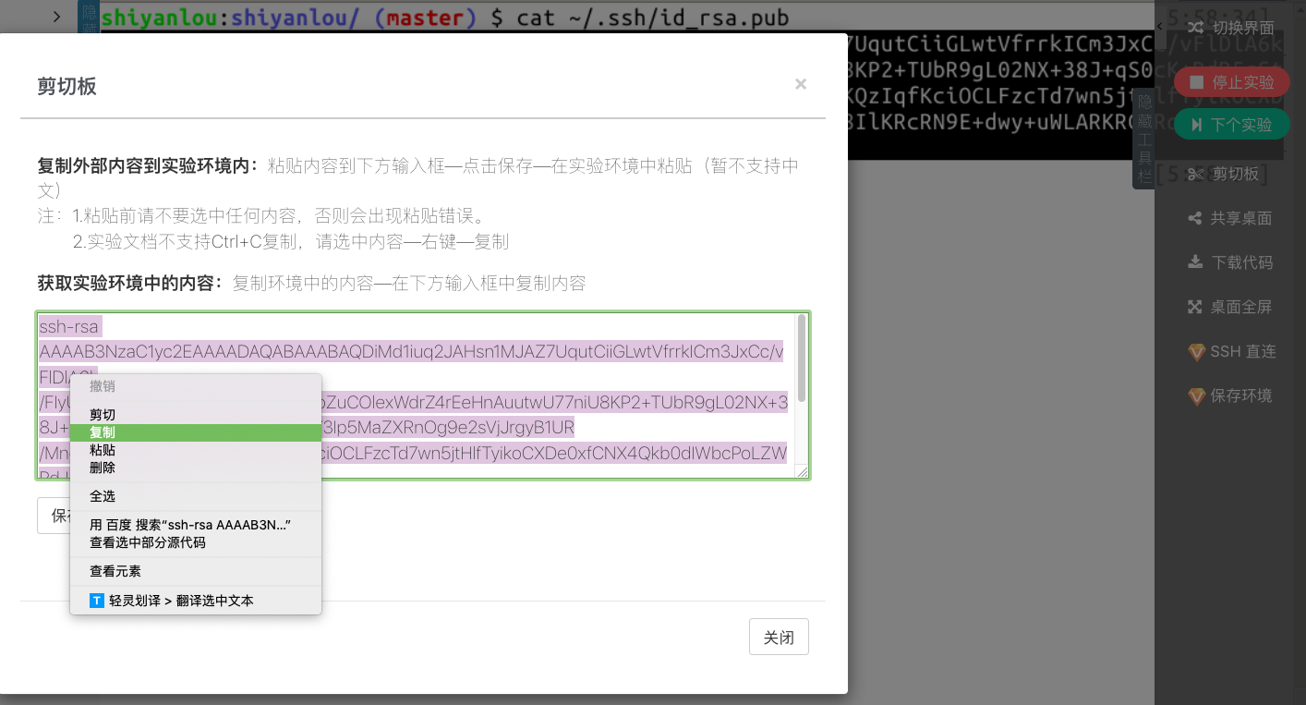Click the textarea resize handle corner
Viewport: 1306px width, 705px height.
coord(803,471)
